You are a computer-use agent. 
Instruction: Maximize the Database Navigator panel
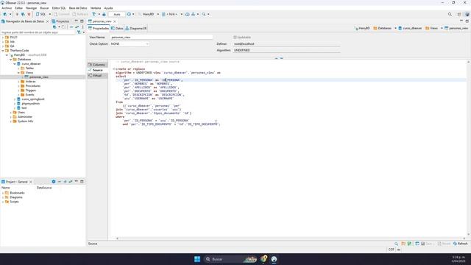pyautogui.click(x=82, y=21)
